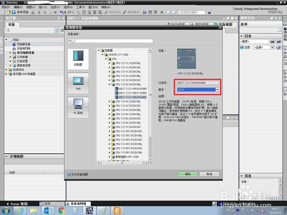287x215 pixels.
Task: Open the 版本 V4.0 version dropdown
Action: (217, 89)
